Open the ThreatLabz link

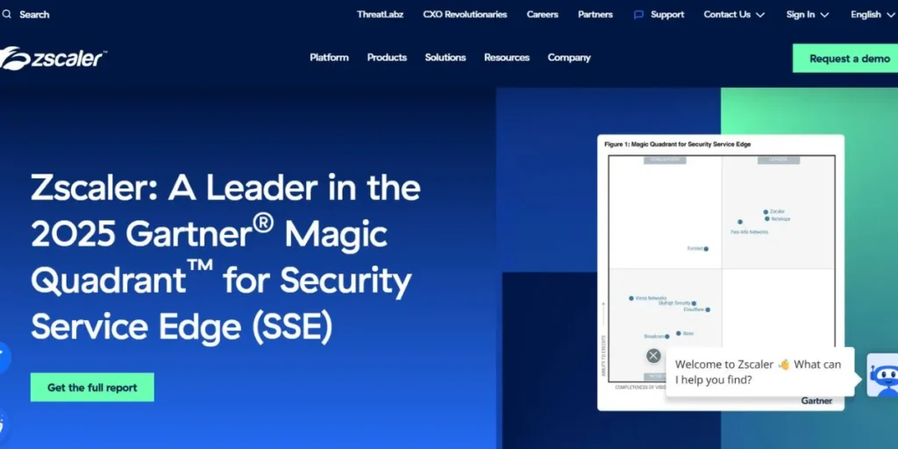pyautogui.click(x=381, y=14)
